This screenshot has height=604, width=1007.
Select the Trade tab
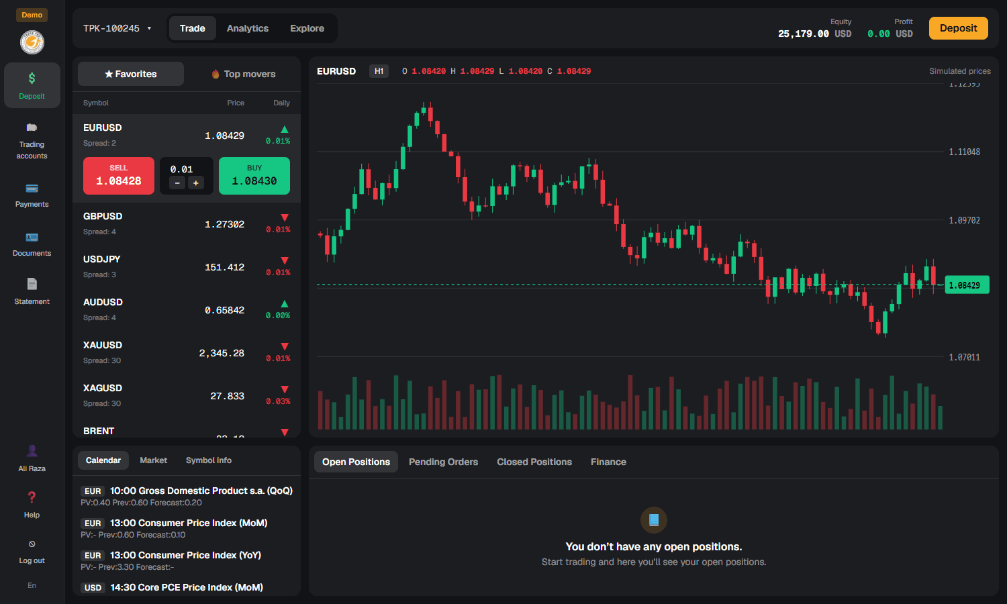(193, 28)
